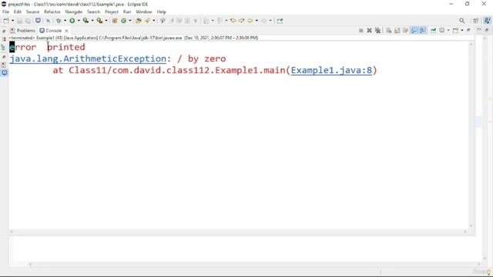Toggle Scroll Lock in the Console toolbar
Viewport: 493px width, 277px height.
397,31
